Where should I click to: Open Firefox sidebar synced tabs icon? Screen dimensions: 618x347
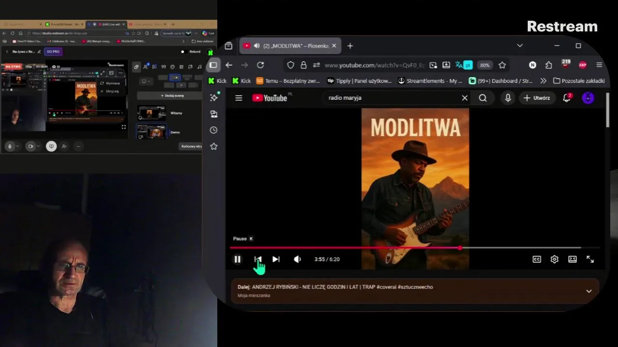pyautogui.click(x=213, y=114)
